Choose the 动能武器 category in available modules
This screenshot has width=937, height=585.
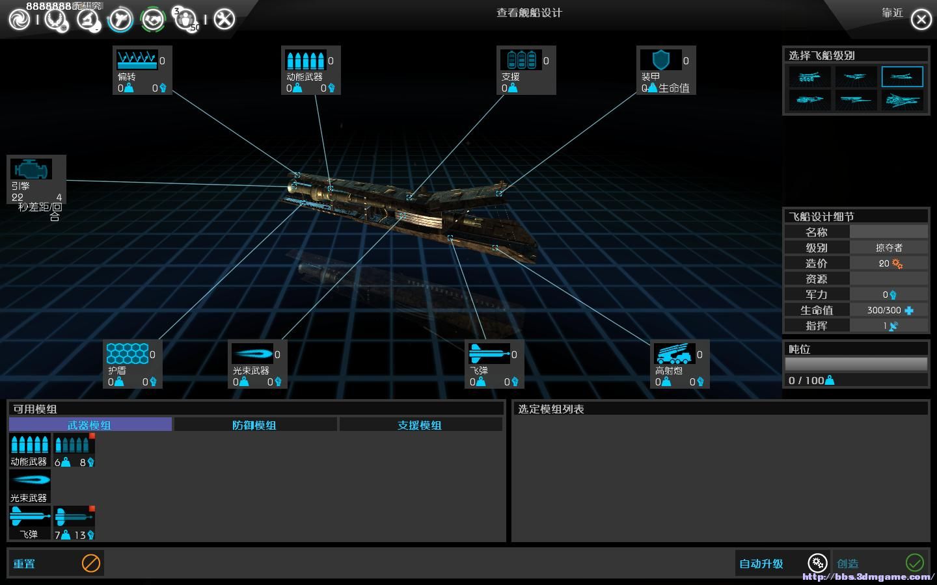click(x=30, y=450)
